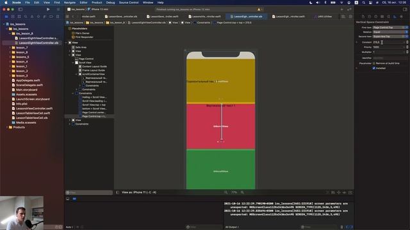The image size is (410, 230).
Task: Open the File menu
Action: [x=27, y=3]
